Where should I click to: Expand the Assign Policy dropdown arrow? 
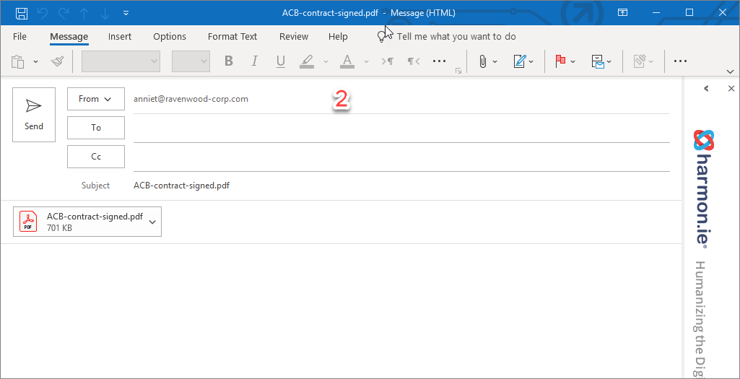click(x=609, y=61)
